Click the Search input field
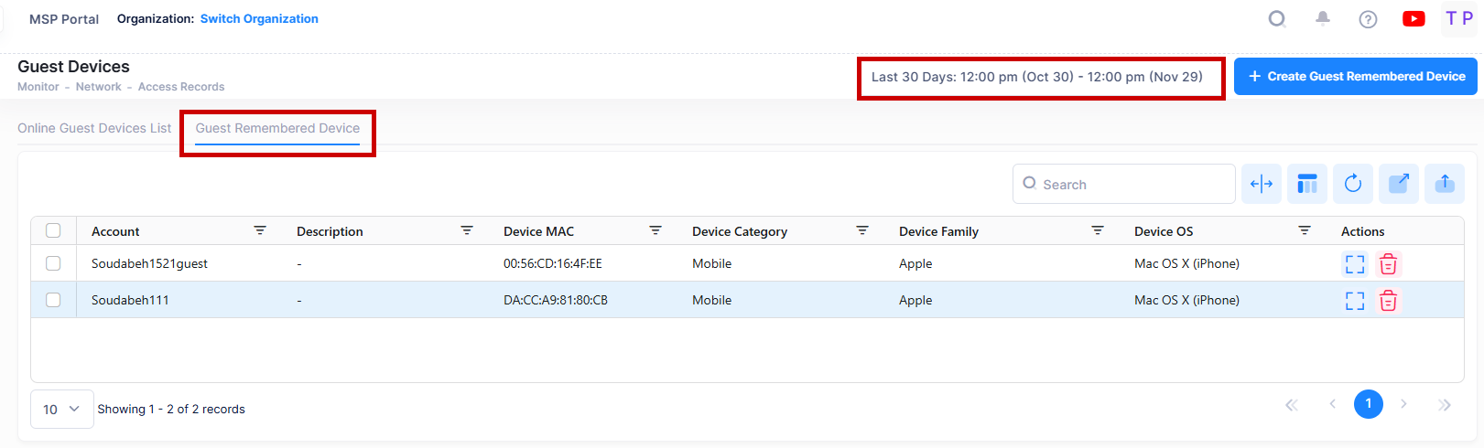Screen dimensions: 1484x448 click(x=1132, y=185)
